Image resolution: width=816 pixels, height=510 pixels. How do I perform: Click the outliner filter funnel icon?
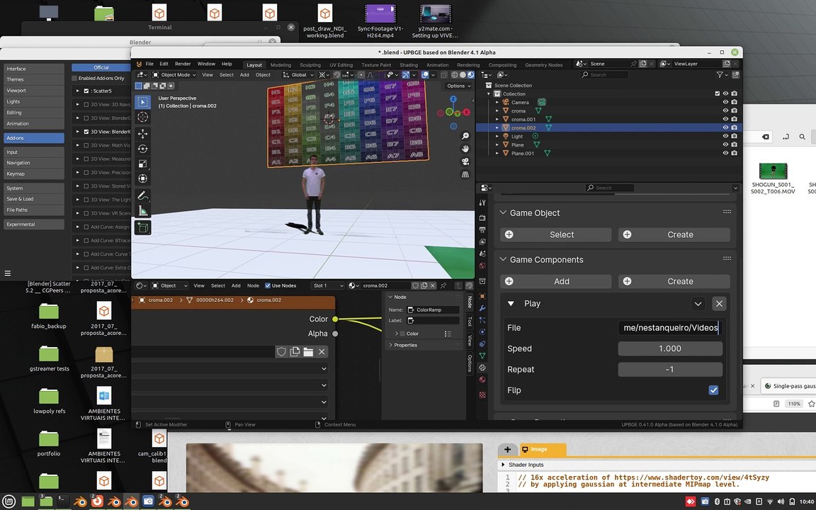click(720, 75)
